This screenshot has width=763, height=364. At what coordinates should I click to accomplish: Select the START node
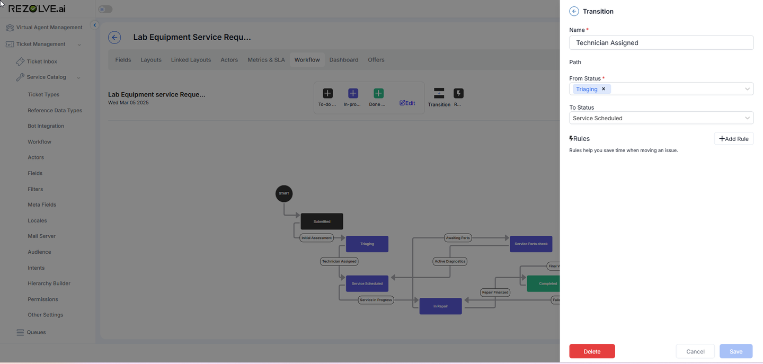coord(284,193)
